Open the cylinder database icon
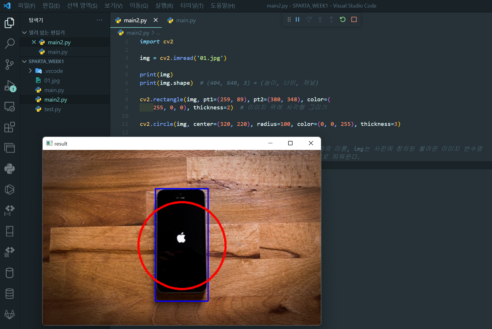Screen dimensions: 492x329 click(10, 273)
